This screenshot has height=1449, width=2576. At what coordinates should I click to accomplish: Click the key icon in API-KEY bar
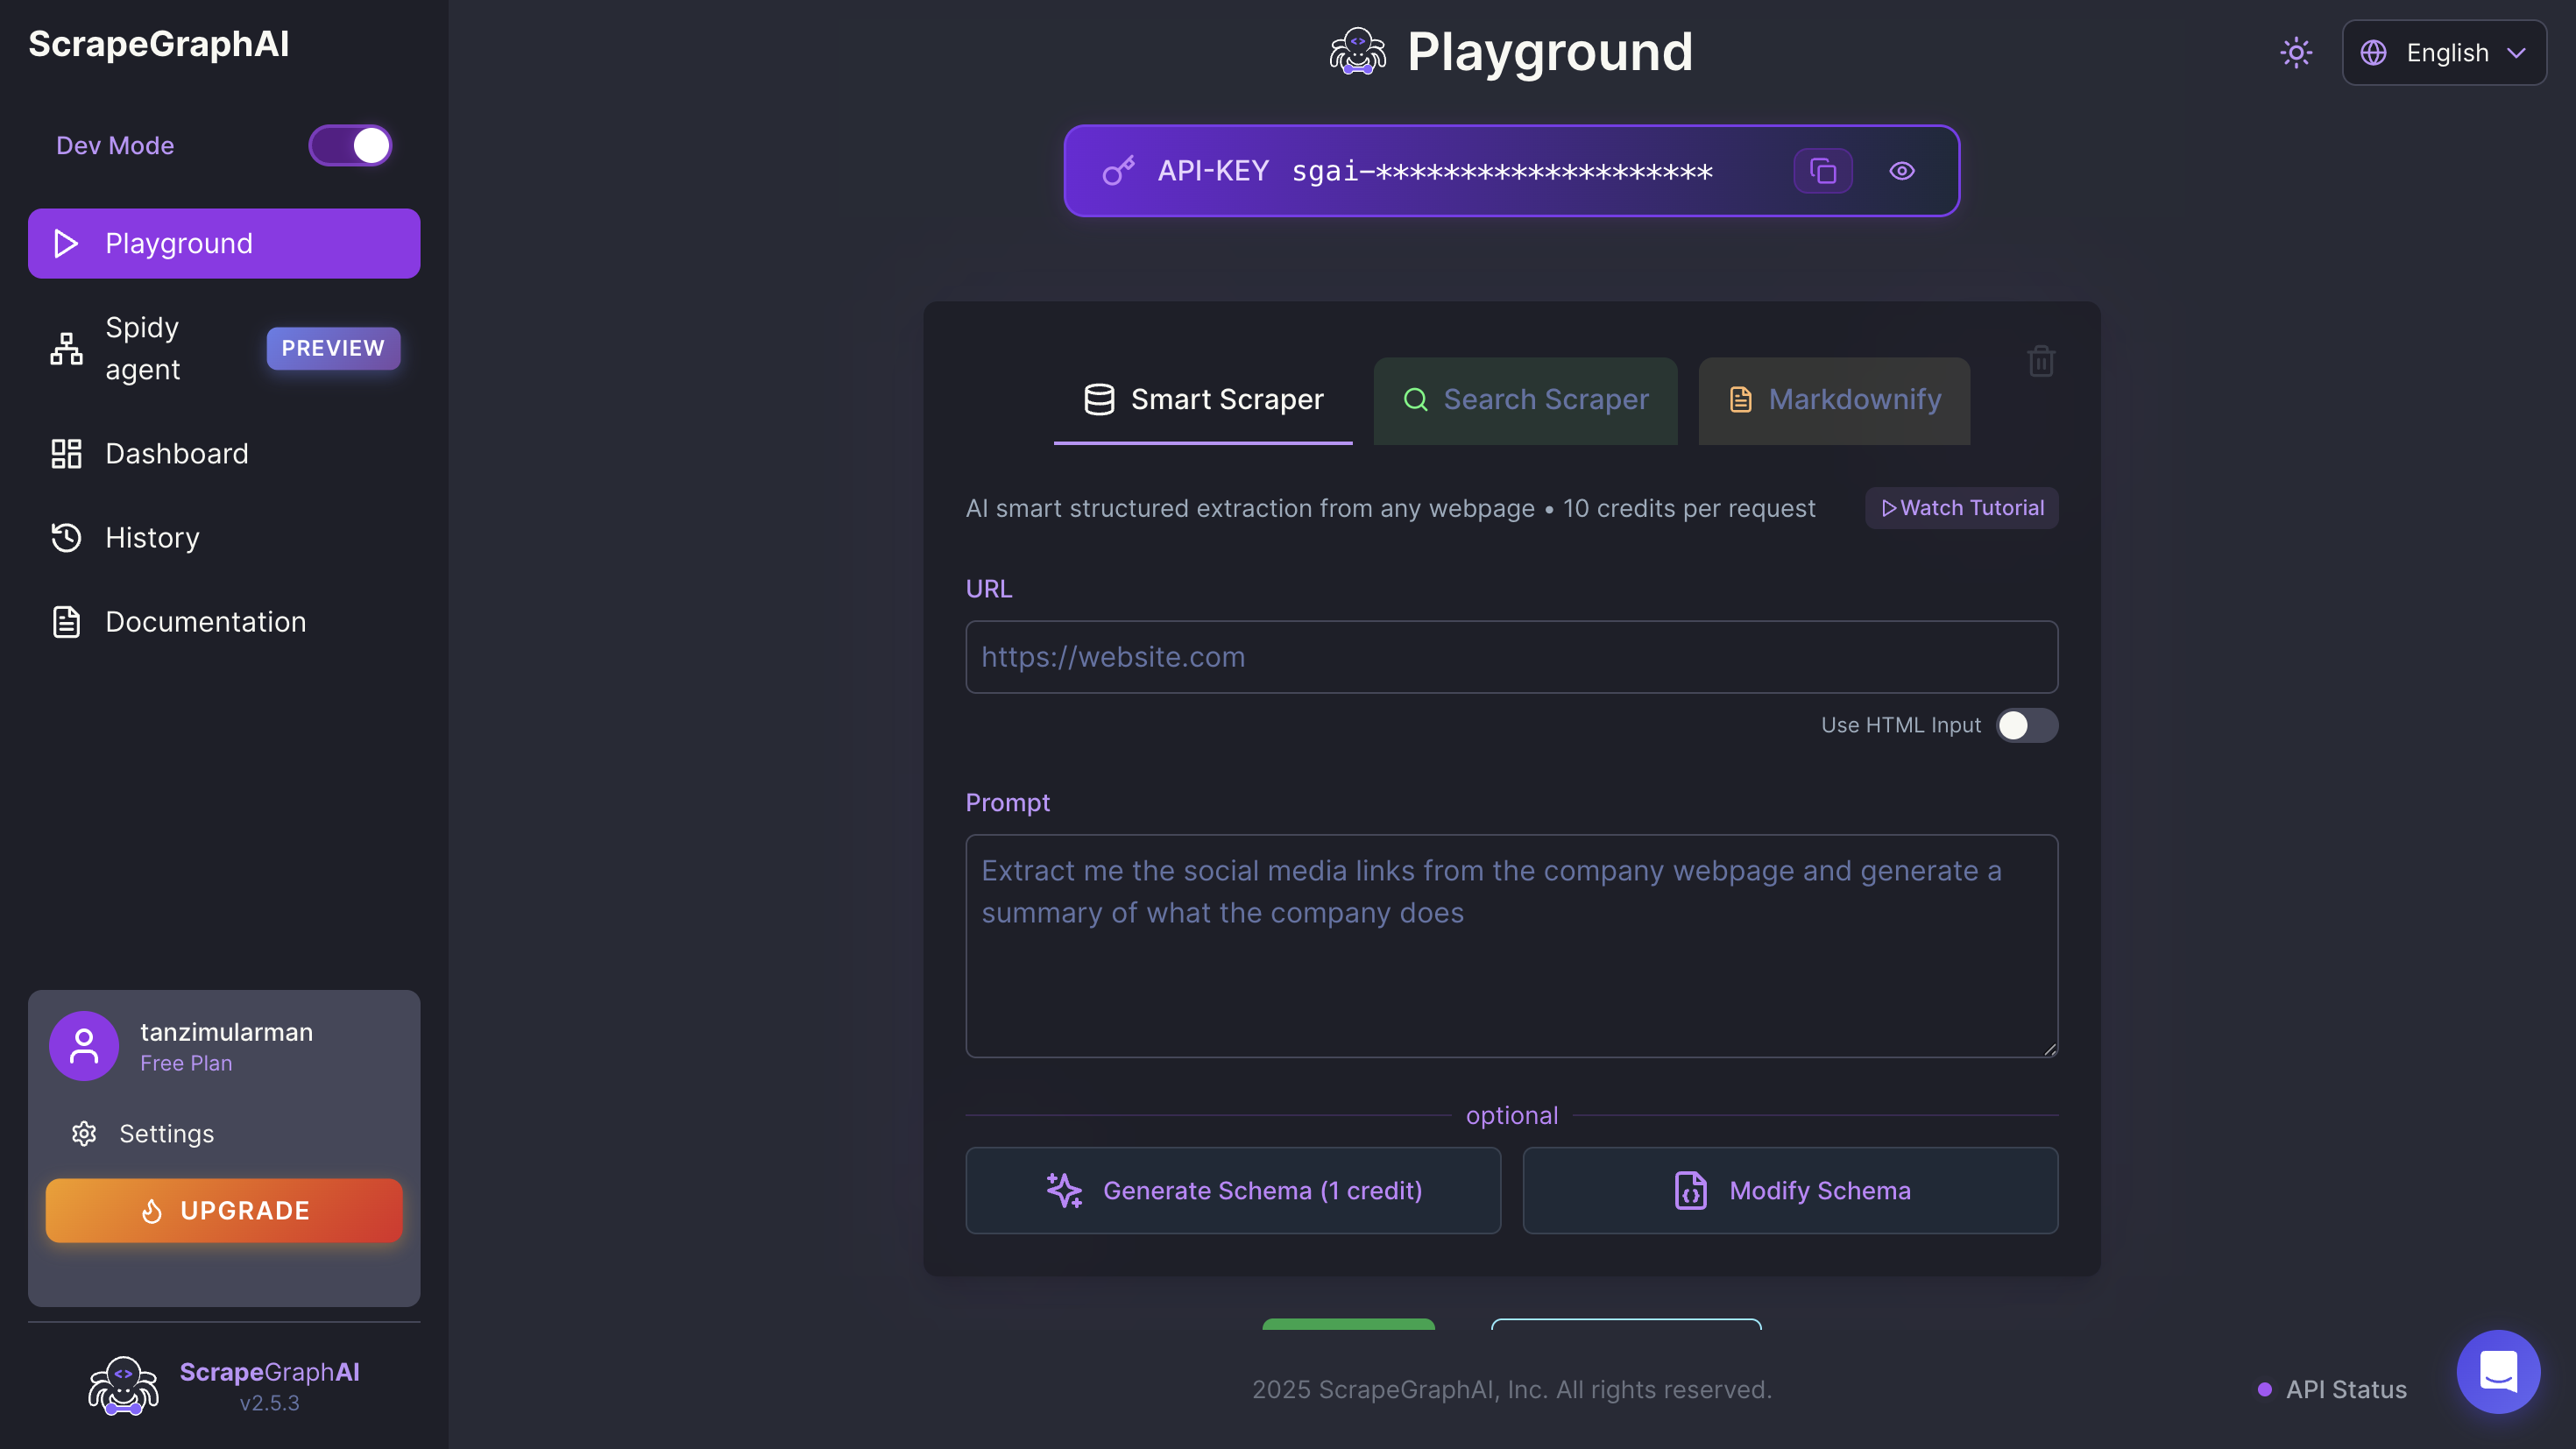pyautogui.click(x=1118, y=171)
